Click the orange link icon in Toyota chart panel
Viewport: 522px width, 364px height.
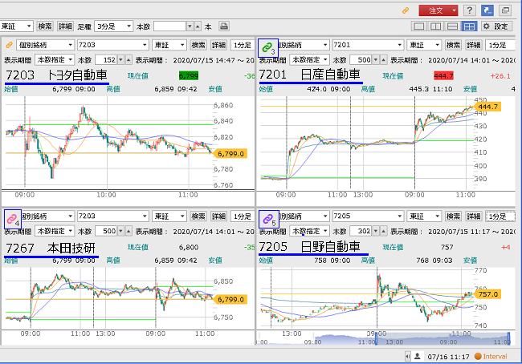pos(9,45)
